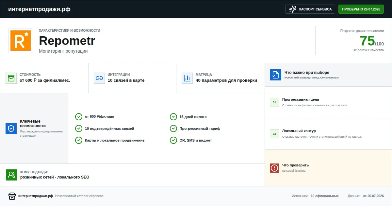
Task: Click the checkmark next to Прогрессивный тариф
Action: (x=173, y=129)
